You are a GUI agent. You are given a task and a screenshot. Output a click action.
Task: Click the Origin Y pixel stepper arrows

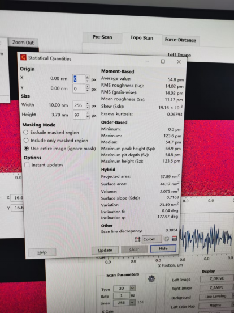[x=88, y=88]
